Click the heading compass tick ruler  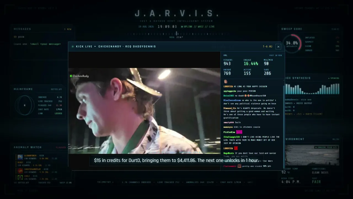176,34
